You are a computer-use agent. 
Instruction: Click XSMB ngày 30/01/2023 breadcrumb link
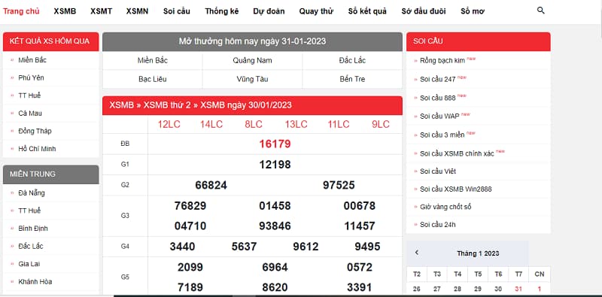pyautogui.click(x=246, y=105)
